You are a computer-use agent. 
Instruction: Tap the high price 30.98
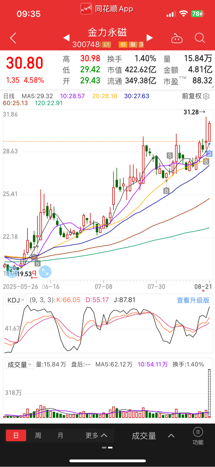tap(90, 58)
